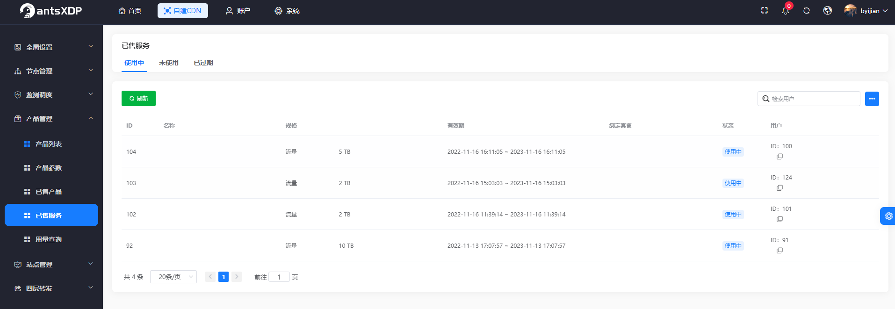Click the refresh page icon in header
This screenshot has width=895, height=309.
pyautogui.click(x=807, y=11)
